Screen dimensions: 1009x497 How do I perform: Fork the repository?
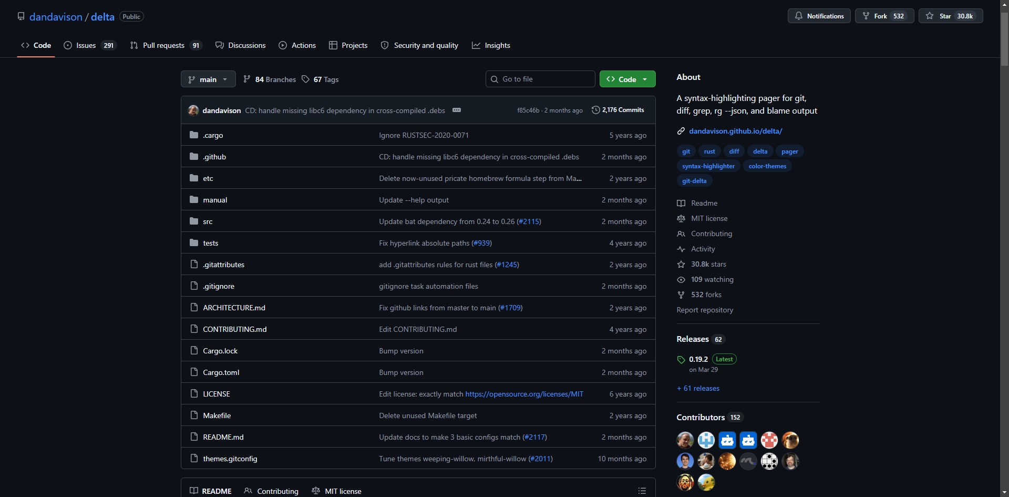pyautogui.click(x=884, y=16)
